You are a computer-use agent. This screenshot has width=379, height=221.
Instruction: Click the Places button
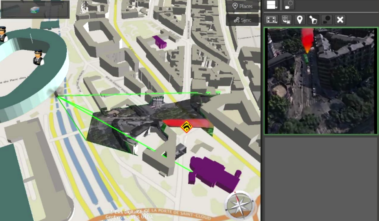242,6
